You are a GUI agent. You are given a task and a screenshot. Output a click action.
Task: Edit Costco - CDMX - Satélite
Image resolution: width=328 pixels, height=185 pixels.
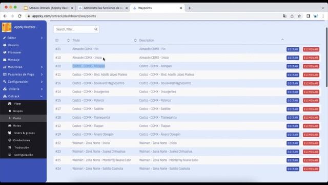[x=293, y=109]
